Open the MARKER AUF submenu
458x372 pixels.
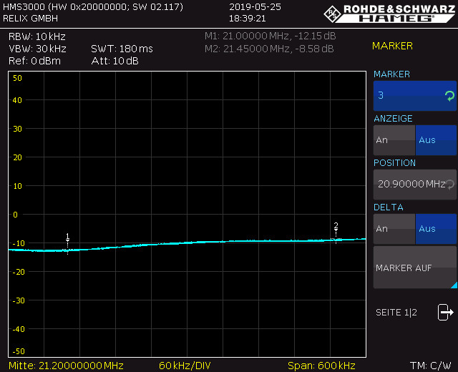415,268
